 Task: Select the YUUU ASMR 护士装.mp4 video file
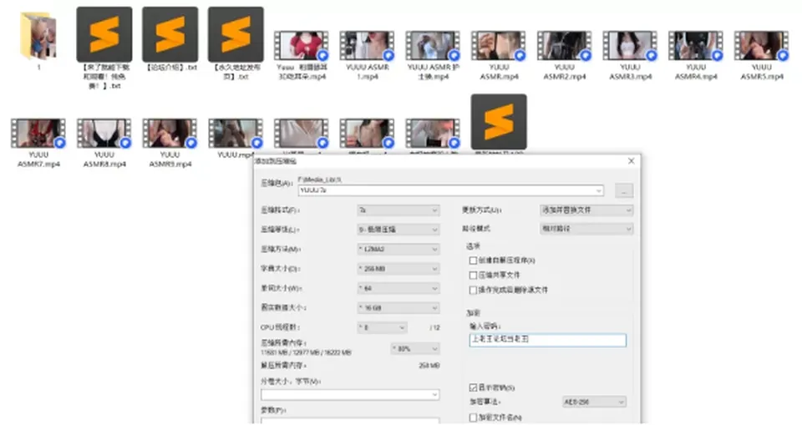[x=433, y=46]
